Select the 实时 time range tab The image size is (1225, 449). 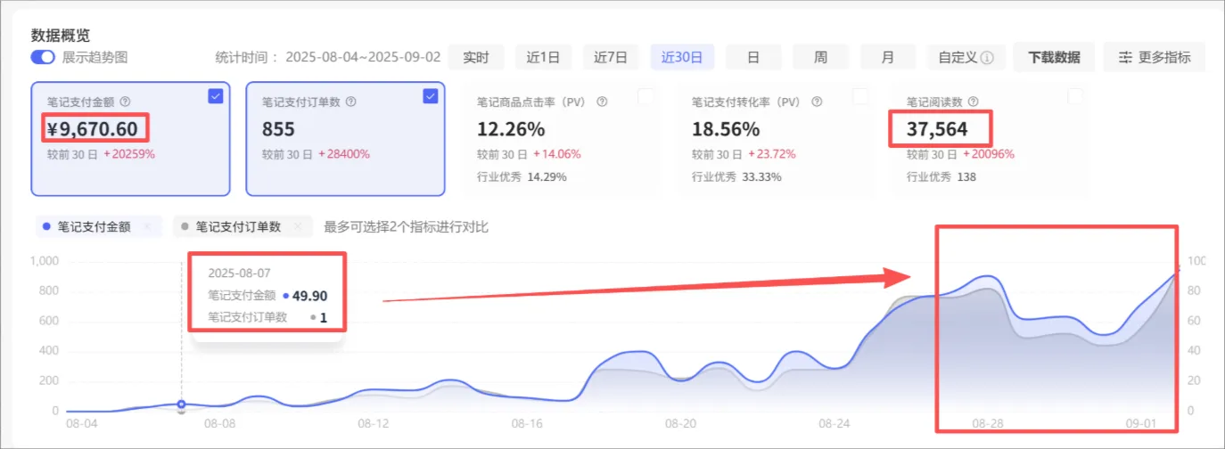pos(476,58)
